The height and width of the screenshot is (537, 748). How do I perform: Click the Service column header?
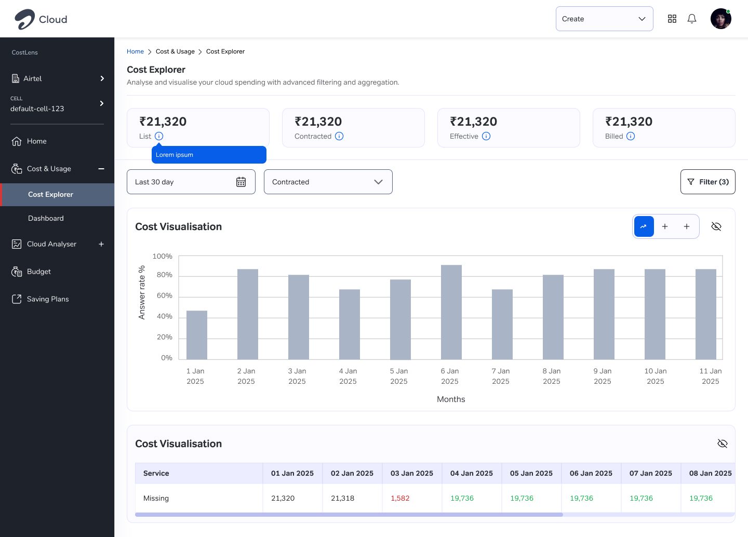pyautogui.click(x=199, y=473)
